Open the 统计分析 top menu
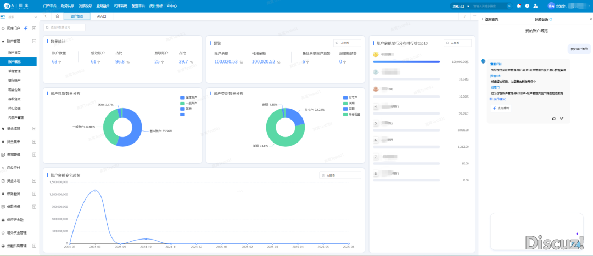Image resolution: width=593 pixels, height=256 pixels. [156, 6]
